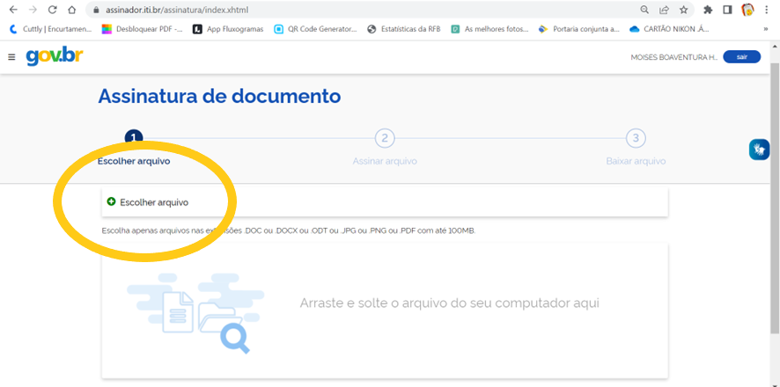The width and height of the screenshot is (780, 387).
Task: Click the drag-and-drop file upload area
Action: 385,303
